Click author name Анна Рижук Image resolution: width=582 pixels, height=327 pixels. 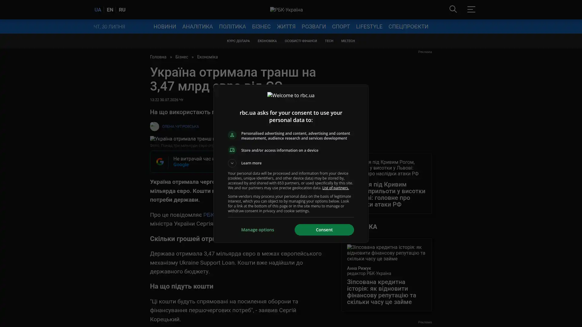click(359, 268)
